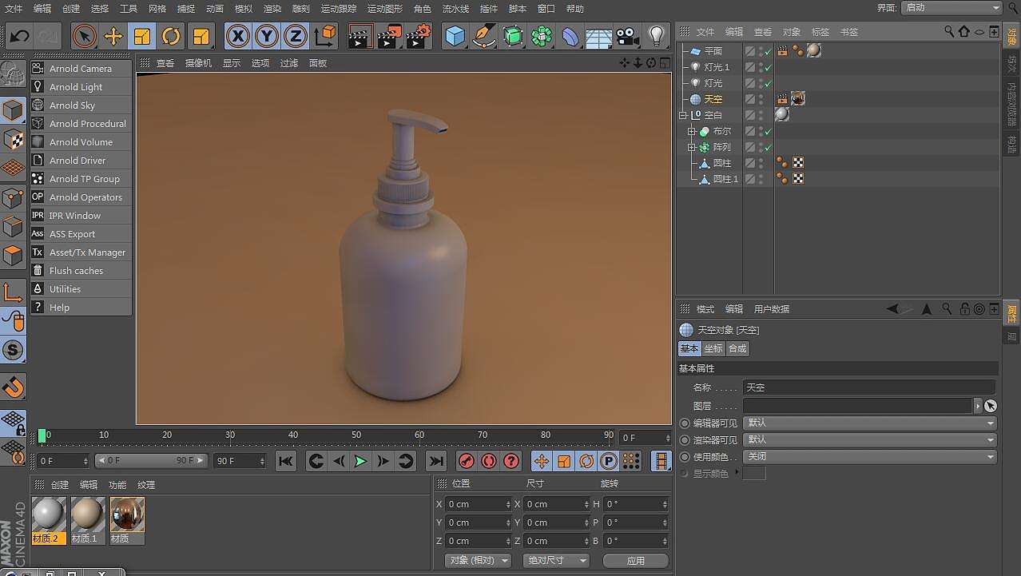
Task: Select the Move tool in top toolbar
Action: (x=113, y=36)
